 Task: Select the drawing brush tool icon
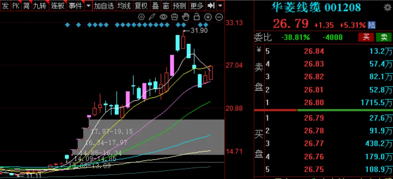coord(152,17)
